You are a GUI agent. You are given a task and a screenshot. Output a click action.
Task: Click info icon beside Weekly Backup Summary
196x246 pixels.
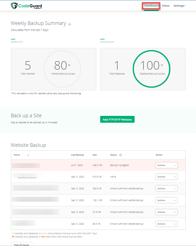[x=70, y=24]
